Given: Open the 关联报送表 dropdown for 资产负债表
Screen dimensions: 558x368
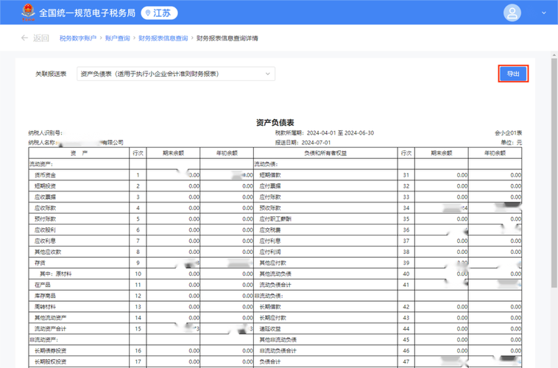Looking at the screenshot, I should click(x=176, y=74).
